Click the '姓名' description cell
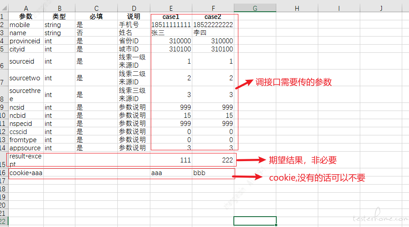Viewport: 409px width, 227px height. pyautogui.click(x=134, y=32)
